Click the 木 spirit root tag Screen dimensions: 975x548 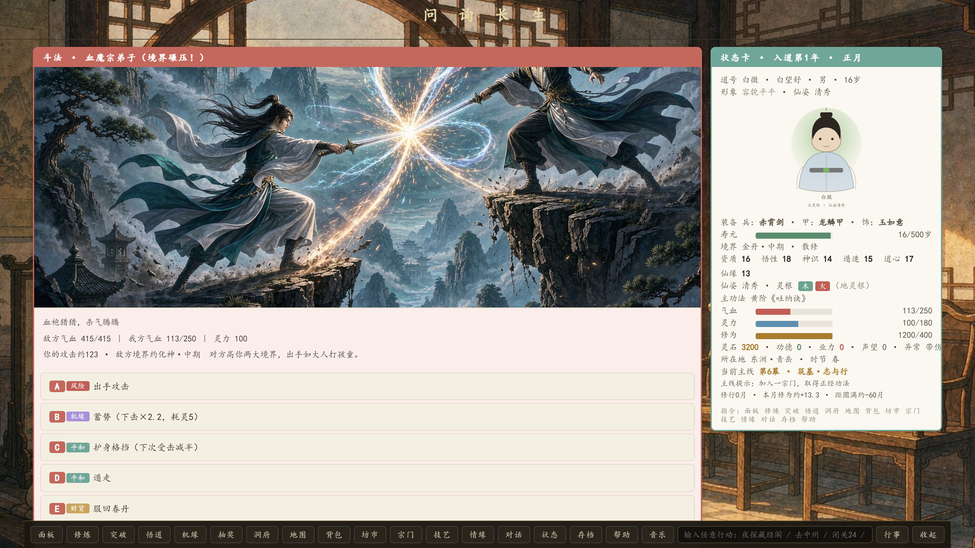click(x=805, y=286)
